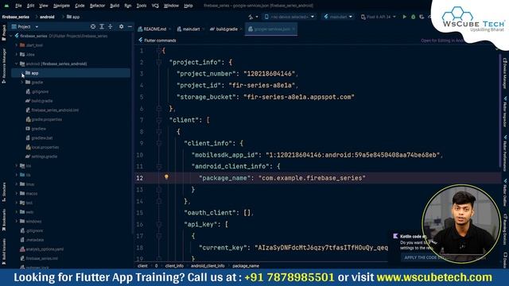
Task: Open the Refactor menu
Action: (97, 6)
